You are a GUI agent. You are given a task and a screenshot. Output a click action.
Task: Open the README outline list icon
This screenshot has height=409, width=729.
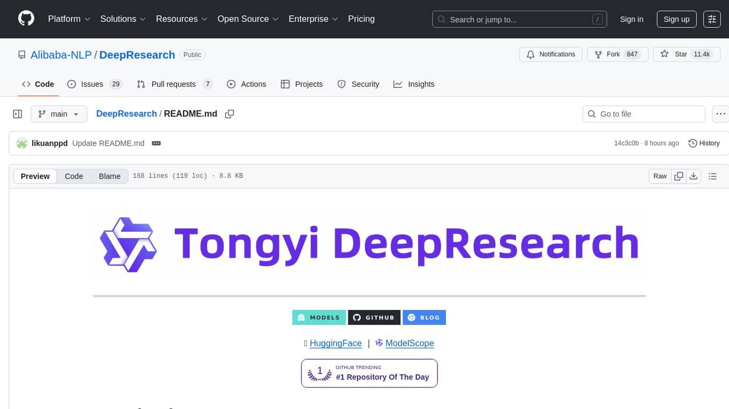pyautogui.click(x=712, y=176)
